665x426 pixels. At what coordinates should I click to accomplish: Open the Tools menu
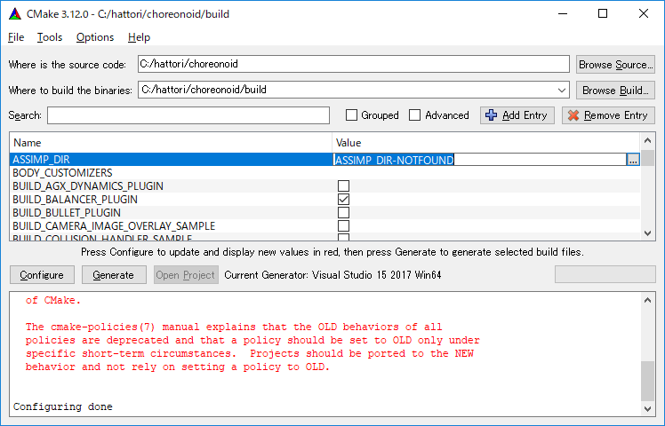pyautogui.click(x=50, y=37)
